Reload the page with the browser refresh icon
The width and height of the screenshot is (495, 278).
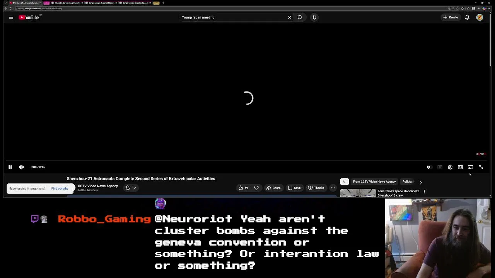coord(10,8)
